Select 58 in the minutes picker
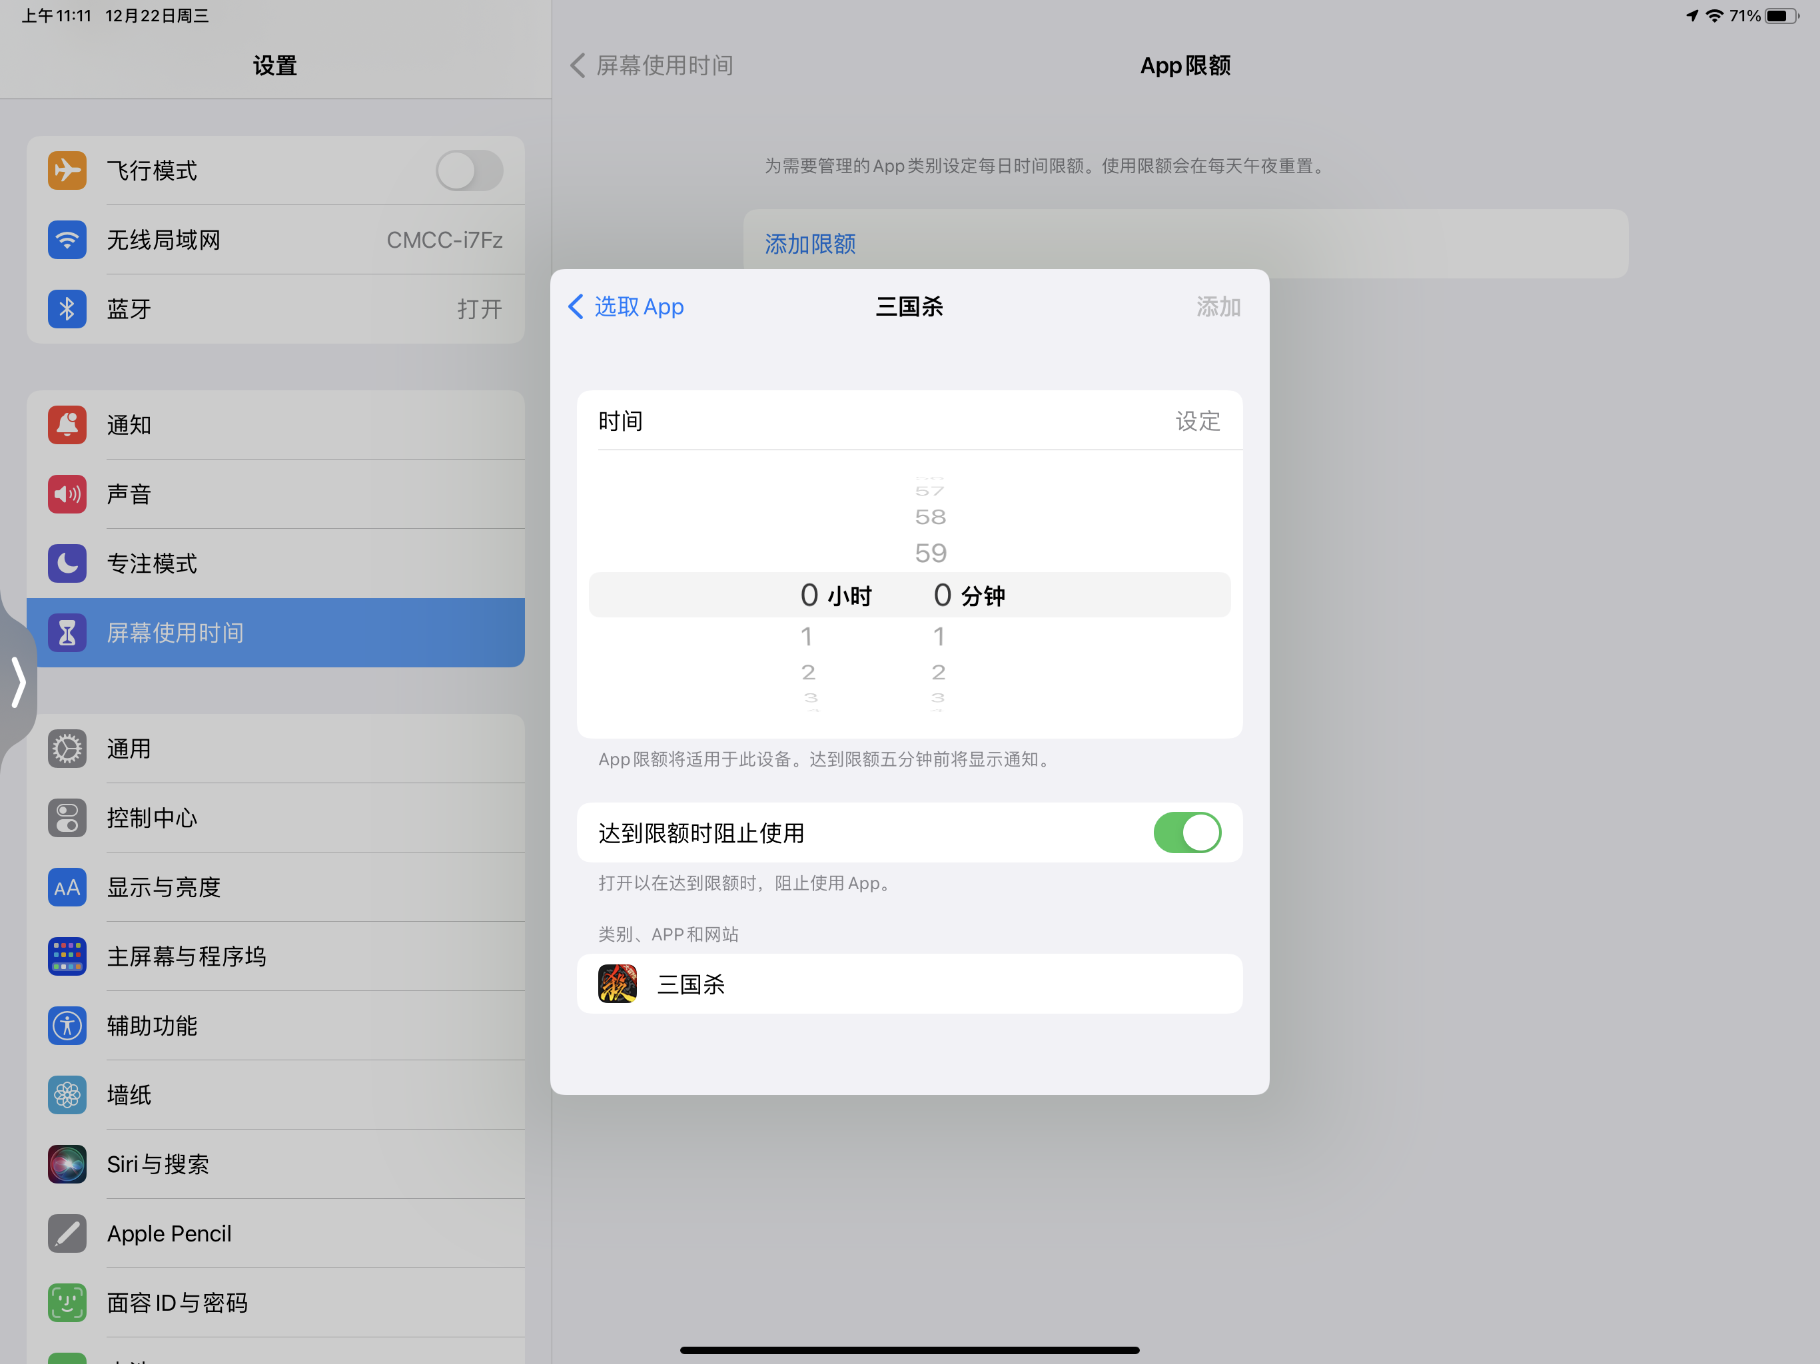 [931, 517]
